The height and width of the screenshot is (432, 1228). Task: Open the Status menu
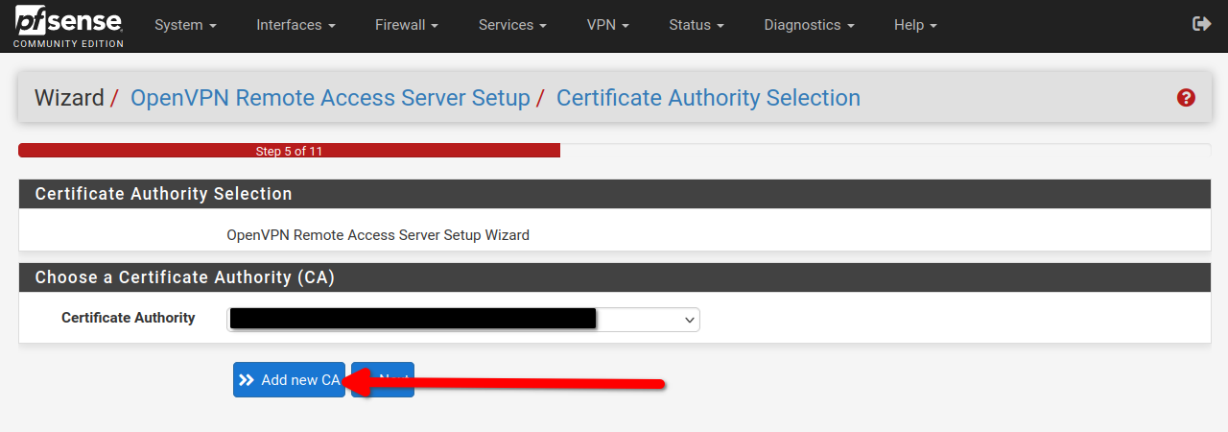697,25
